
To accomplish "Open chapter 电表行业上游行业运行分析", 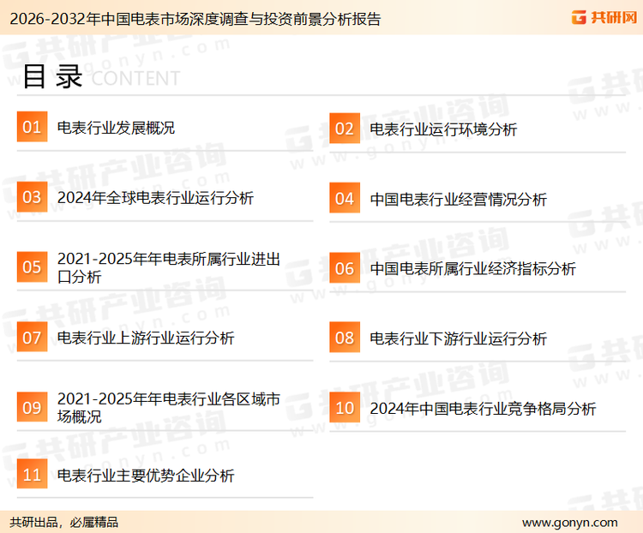I will [146, 338].
